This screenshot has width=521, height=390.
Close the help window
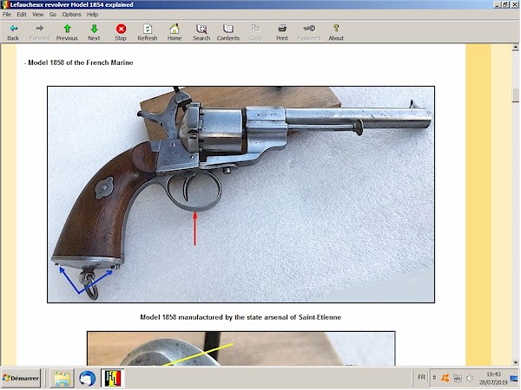click(514, 4)
